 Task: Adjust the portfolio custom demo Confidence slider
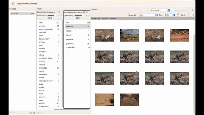(83, 16)
